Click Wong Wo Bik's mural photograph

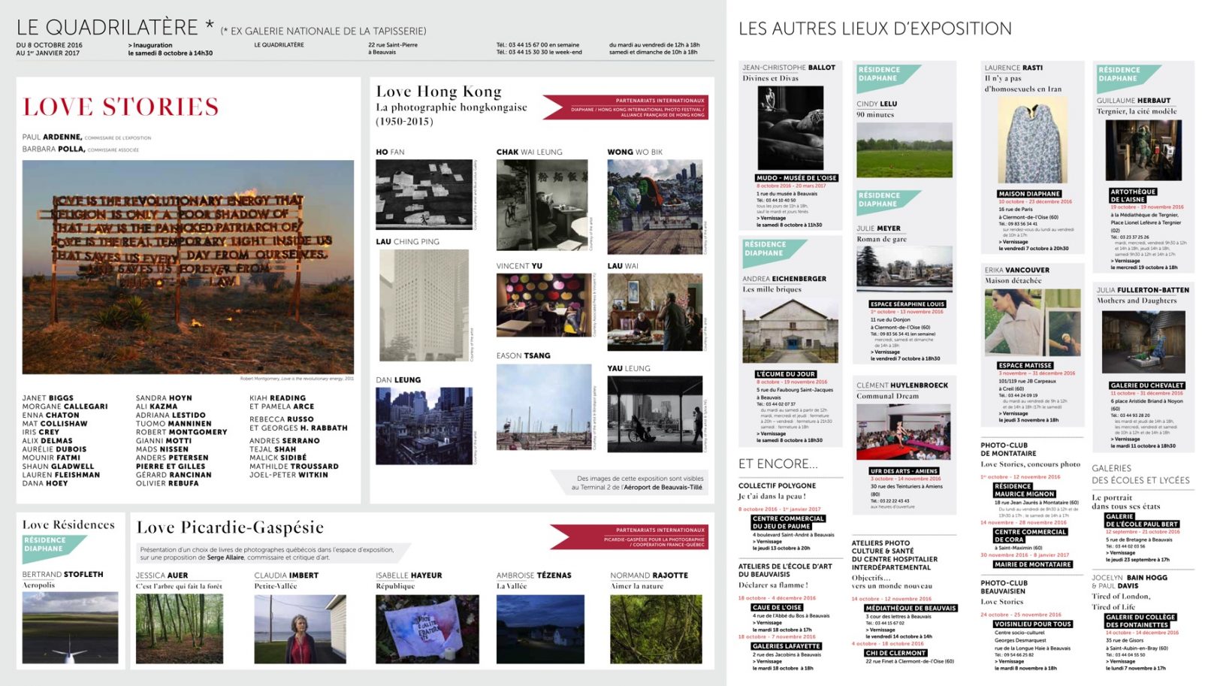pyautogui.click(x=654, y=207)
